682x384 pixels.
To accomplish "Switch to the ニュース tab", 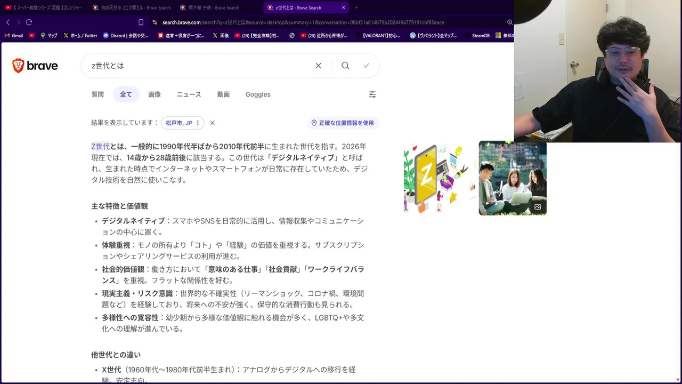I will [x=189, y=94].
